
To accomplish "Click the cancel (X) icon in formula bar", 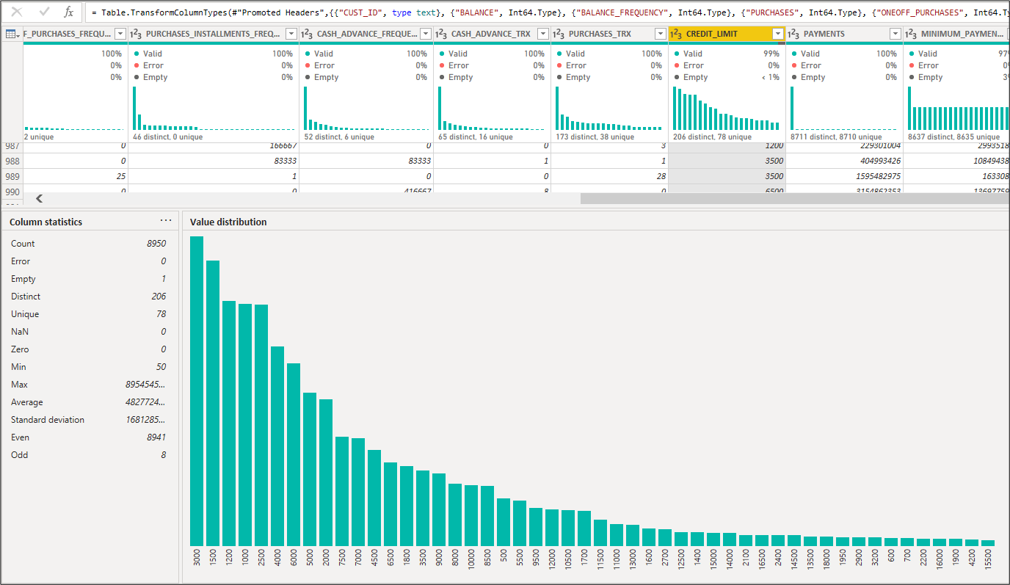I will click(17, 12).
